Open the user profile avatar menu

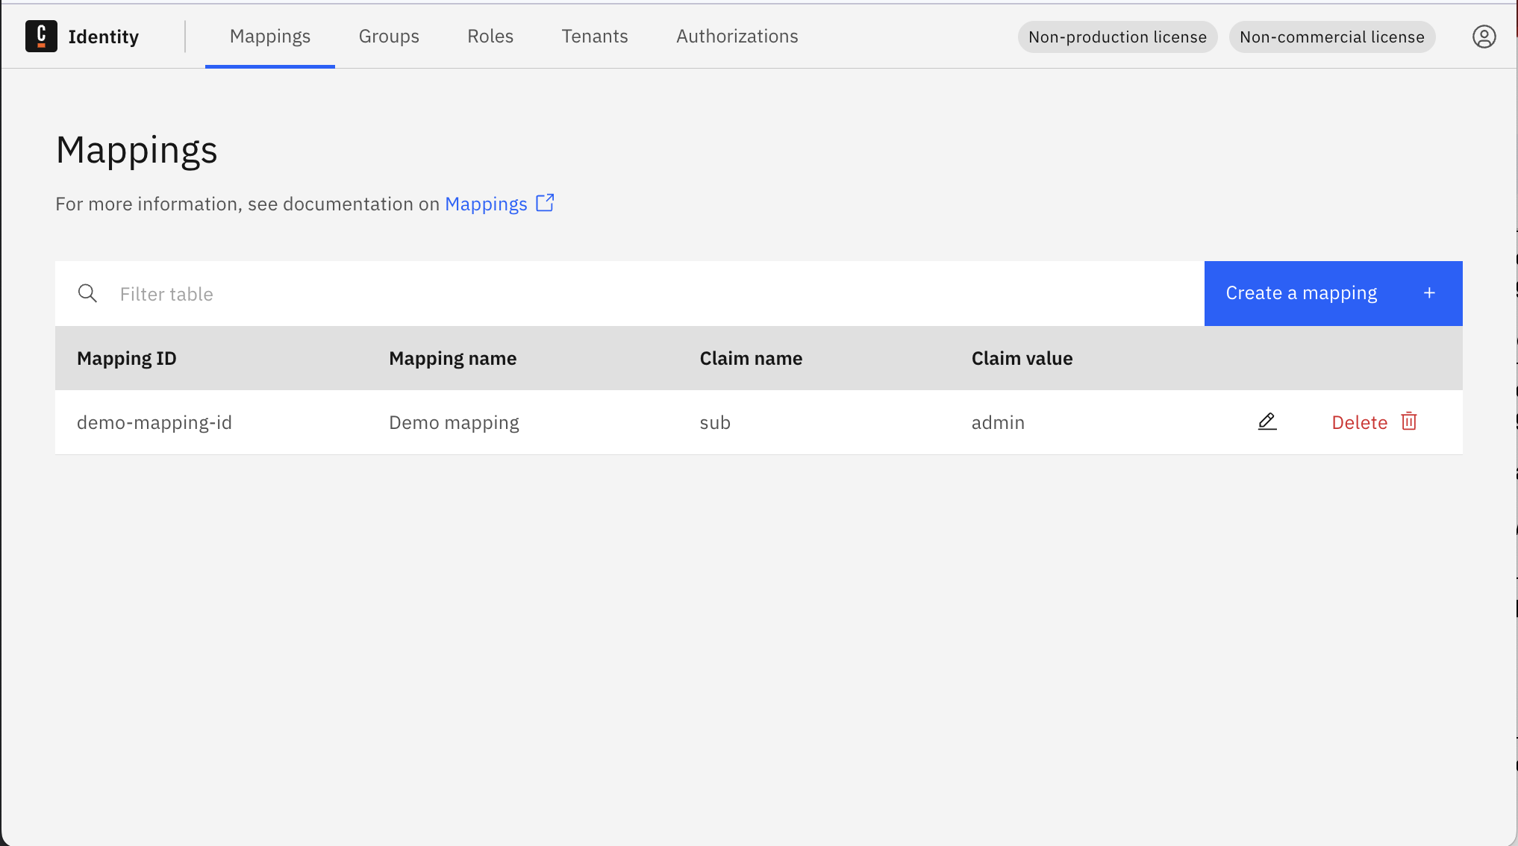click(1484, 37)
